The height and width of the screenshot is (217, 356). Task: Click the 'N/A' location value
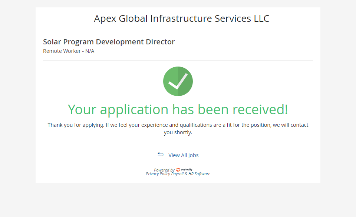tap(90, 51)
